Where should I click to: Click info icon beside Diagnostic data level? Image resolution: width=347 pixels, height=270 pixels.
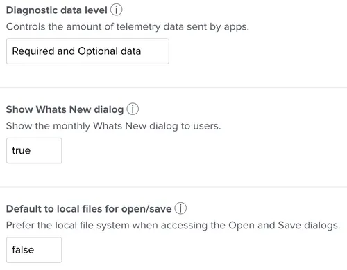(x=116, y=10)
